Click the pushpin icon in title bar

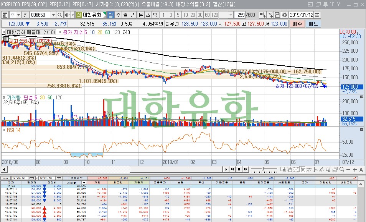(325, 4)
